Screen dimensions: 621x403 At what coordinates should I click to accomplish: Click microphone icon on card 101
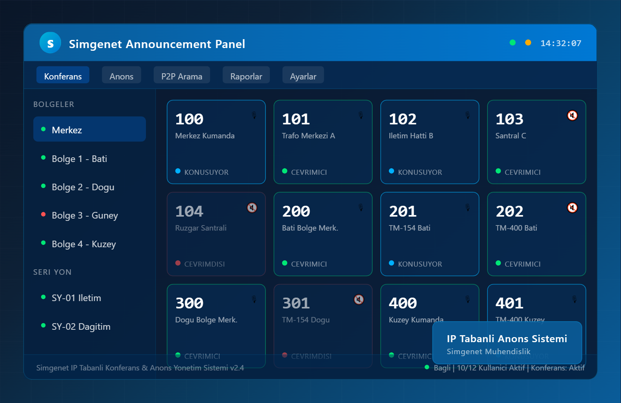coord(361,115)
